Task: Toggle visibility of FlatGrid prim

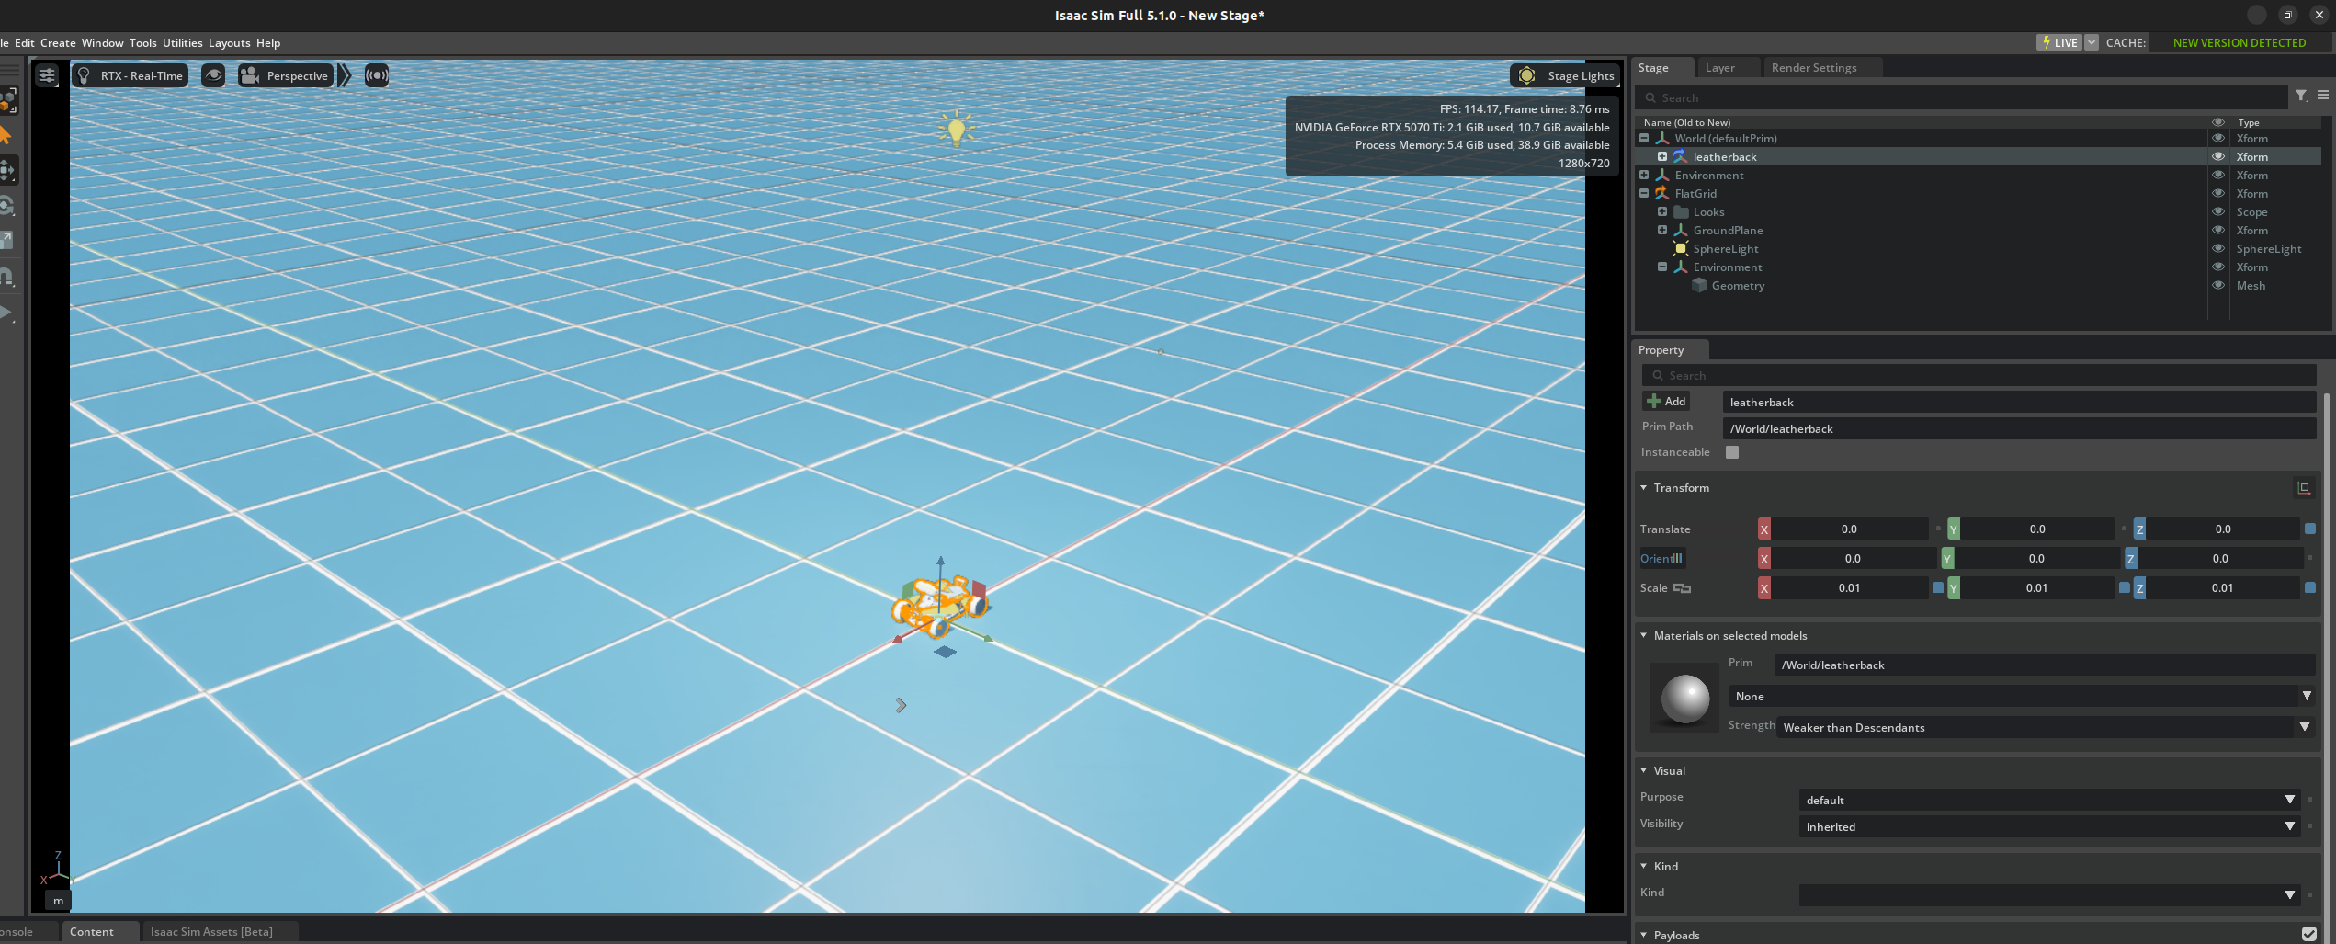Action: (x=2217, y=193)
